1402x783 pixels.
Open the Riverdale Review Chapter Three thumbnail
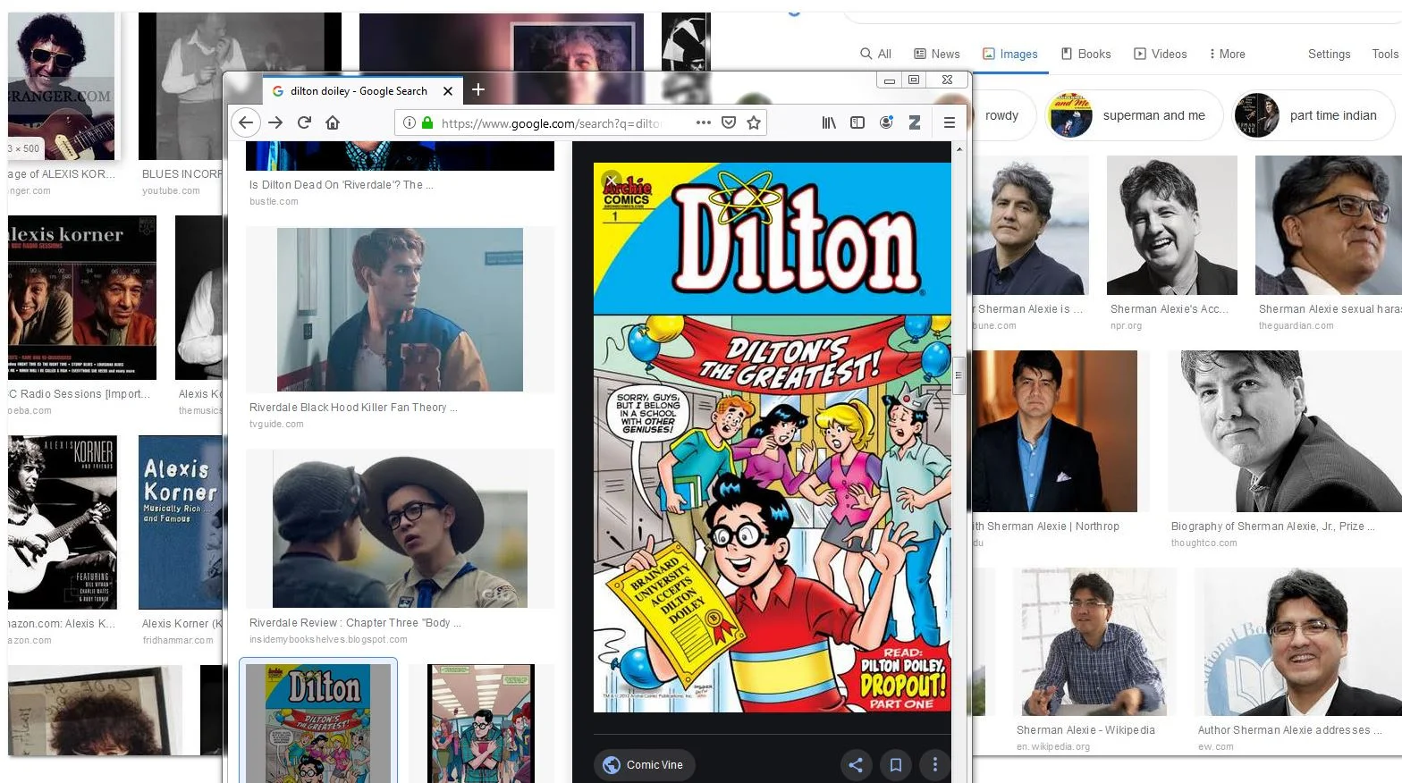pyautogui.click(x=400, y=531)
